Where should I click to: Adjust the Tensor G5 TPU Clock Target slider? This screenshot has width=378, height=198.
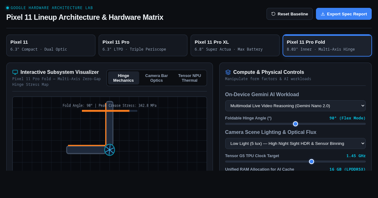click(x=295, y=162)
